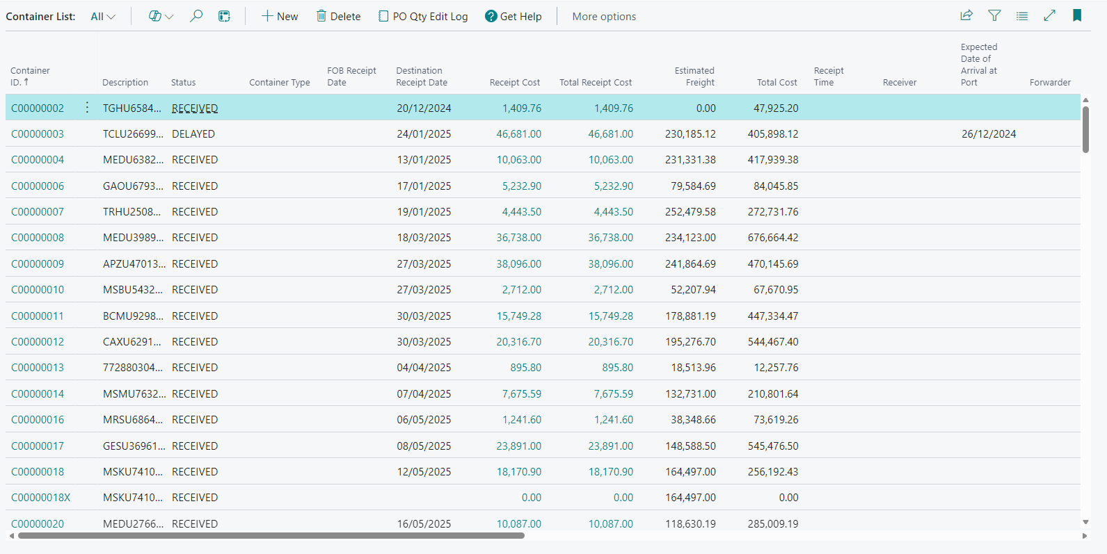
Task: Open PO Qty Edit Log
Action: pos(423,16)
